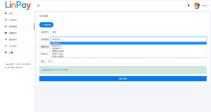This screenshot has width=211, height=112.
Task: Click the gear icon beside 设置
Action: click(x=6, y=52)
